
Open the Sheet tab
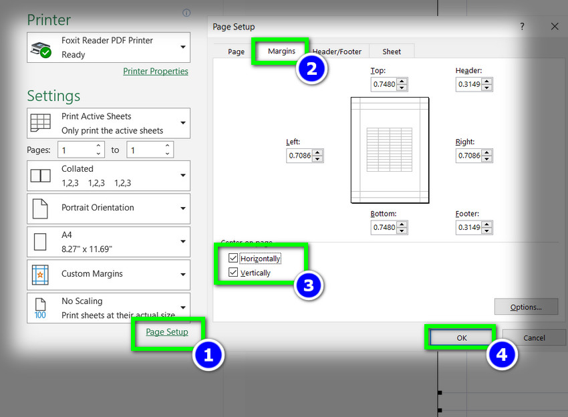coord(392,51)
